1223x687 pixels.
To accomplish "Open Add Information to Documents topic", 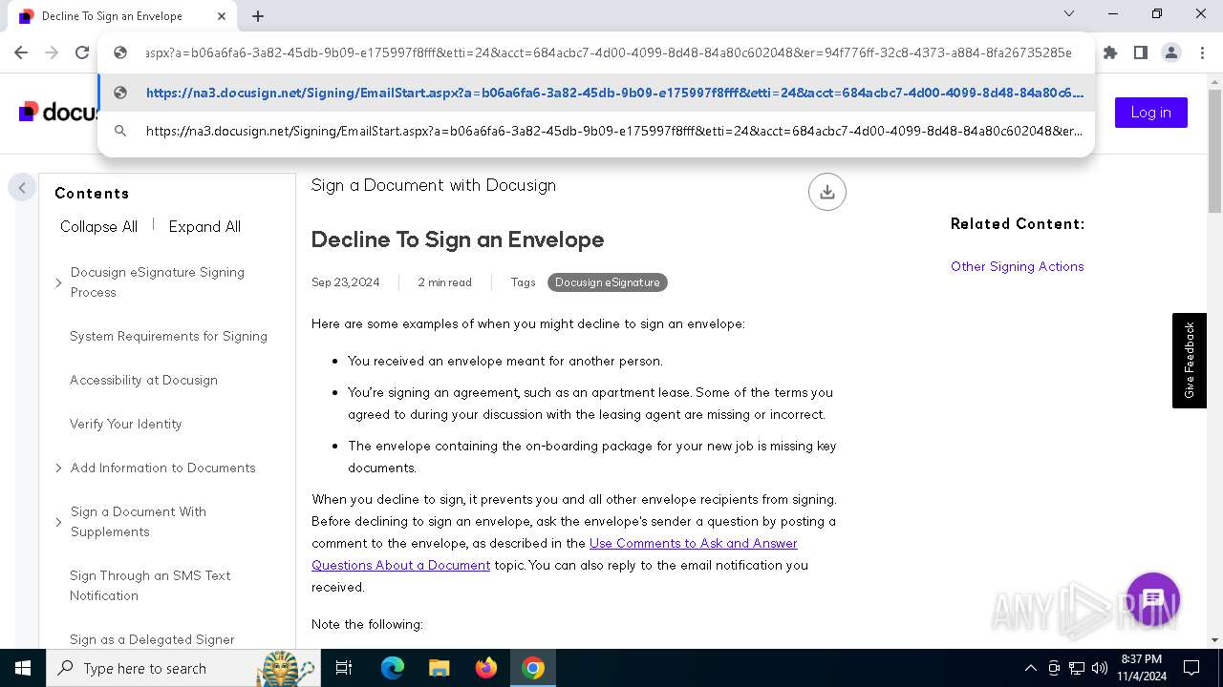I will 163,468.
